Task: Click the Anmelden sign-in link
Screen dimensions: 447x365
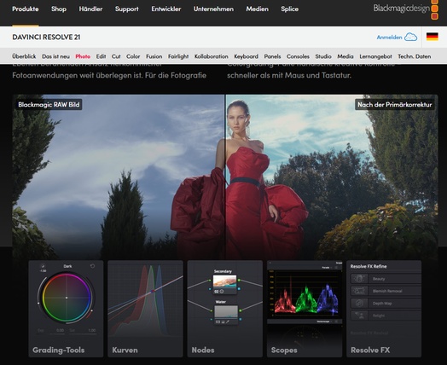Action: coord(389,38)
